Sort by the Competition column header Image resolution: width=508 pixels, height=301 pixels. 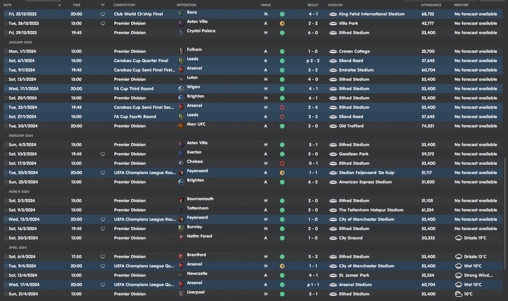click(x=124, y=5)
